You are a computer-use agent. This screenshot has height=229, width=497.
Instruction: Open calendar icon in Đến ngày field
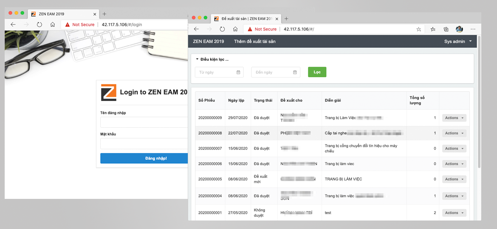[x=295, y=73]
